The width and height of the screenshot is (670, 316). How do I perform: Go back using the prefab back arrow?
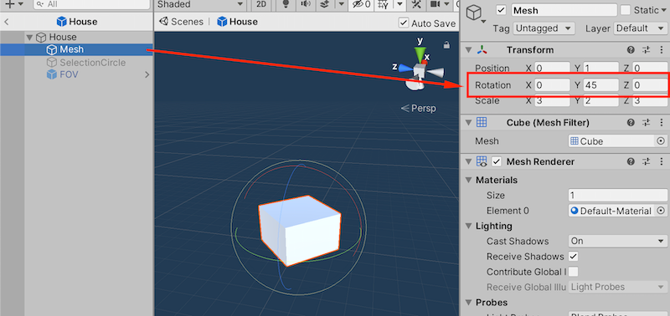pos(7,22)
